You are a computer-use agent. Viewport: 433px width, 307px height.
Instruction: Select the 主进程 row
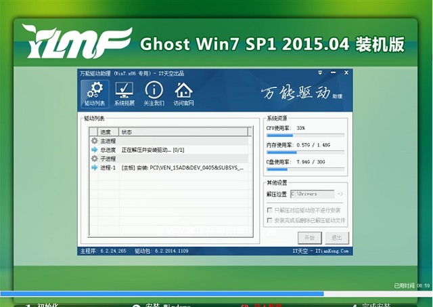[x=169, y=141]
